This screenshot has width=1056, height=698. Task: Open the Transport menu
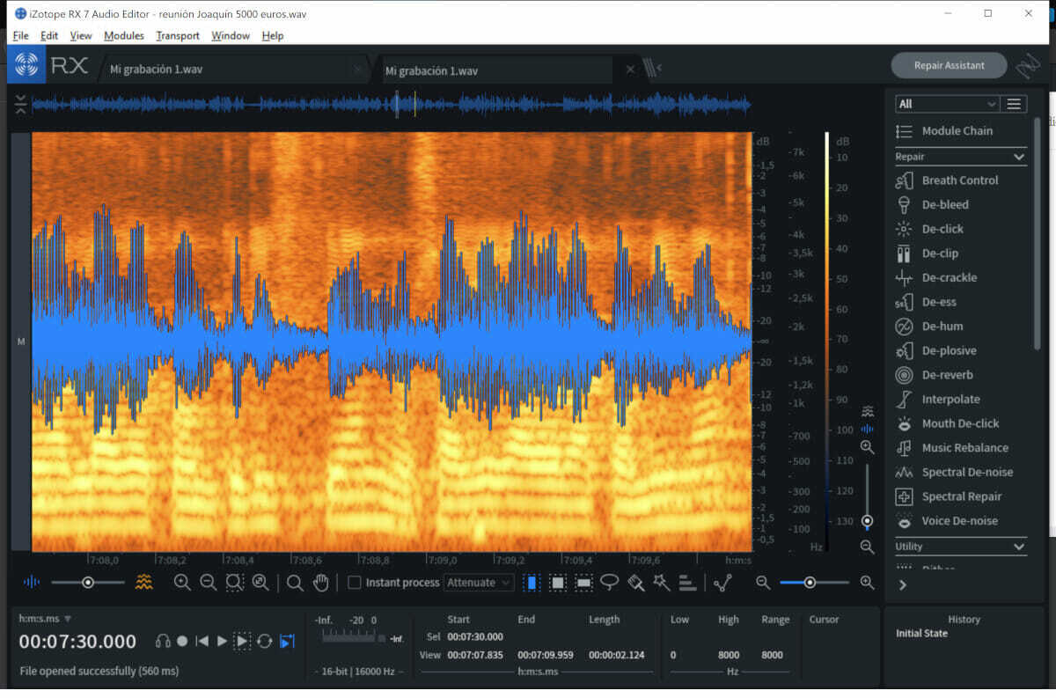(x=178, y=36)
